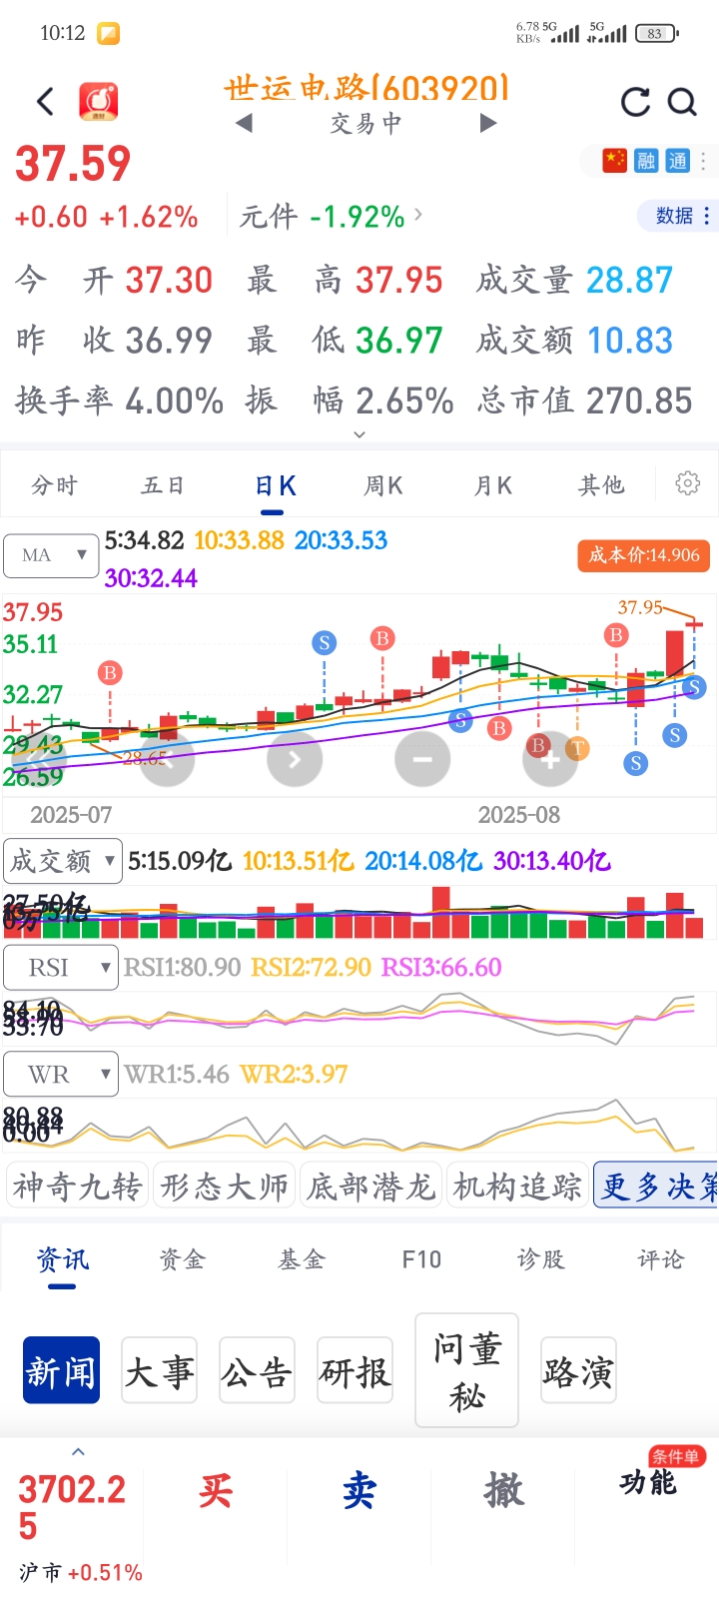Open the red app logo icon
719x1598 pixels.
[x=99, y=101]
